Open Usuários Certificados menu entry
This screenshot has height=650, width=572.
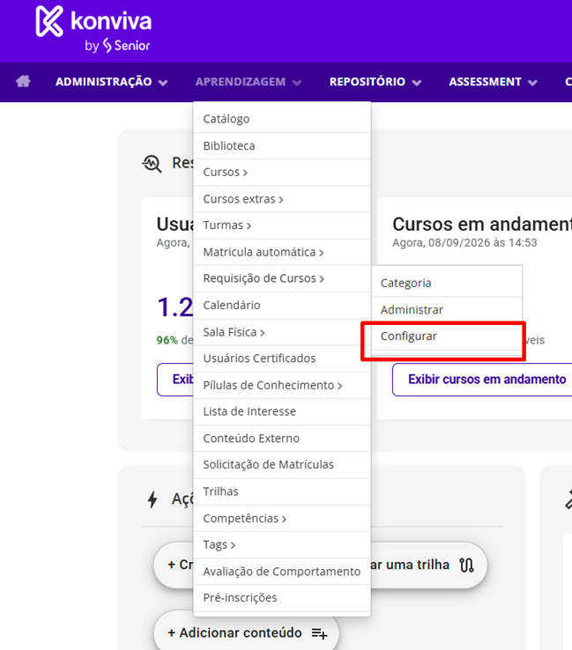pos(282,358)
